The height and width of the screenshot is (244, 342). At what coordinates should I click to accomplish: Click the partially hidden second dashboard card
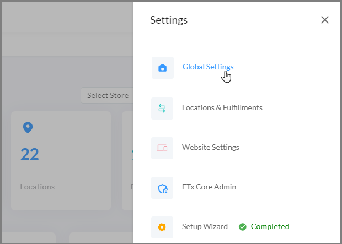coord(127,161)
